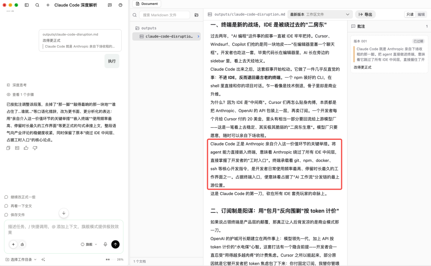Open the feedback question-bubble icon in header
This screenshot has height=266, width=431.
tap(110, 5)
